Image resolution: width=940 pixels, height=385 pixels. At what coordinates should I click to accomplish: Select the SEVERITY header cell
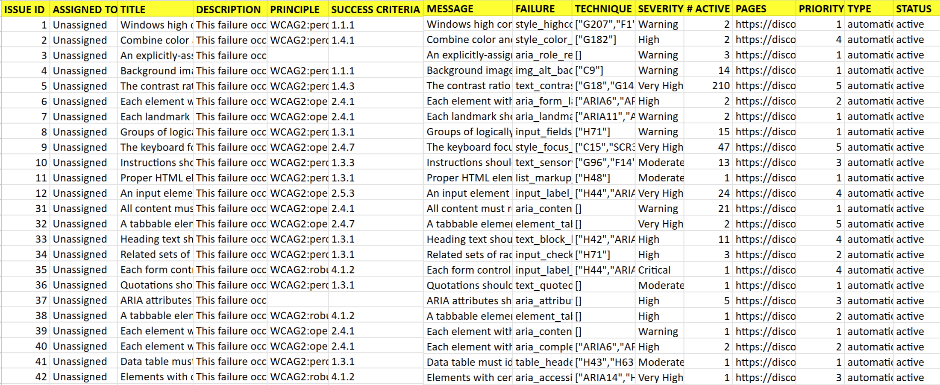[660, 9]
